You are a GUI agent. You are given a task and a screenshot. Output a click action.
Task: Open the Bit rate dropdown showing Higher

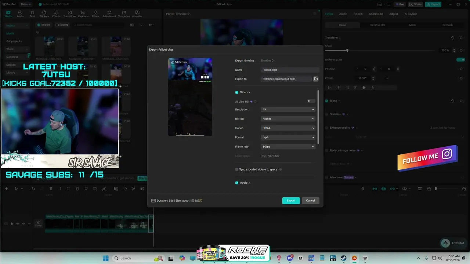tap(288, 119)
